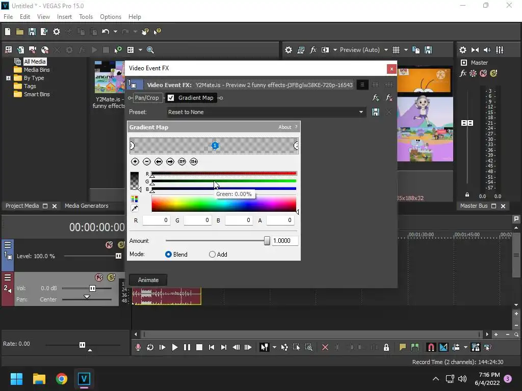
Task: Open the Preset dropdown
Action: (x=361, y=112)
